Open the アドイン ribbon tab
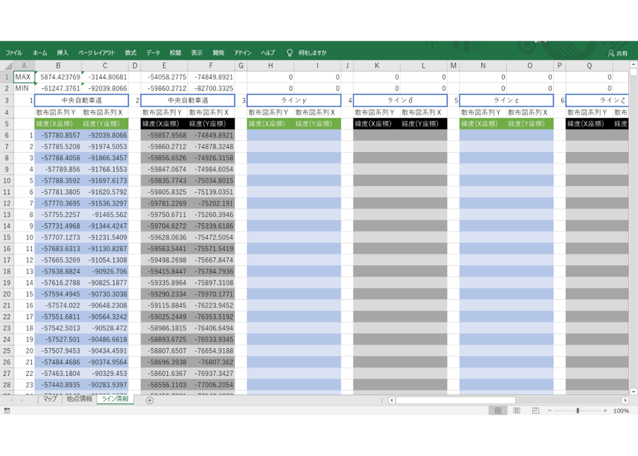 pos(242,53)
